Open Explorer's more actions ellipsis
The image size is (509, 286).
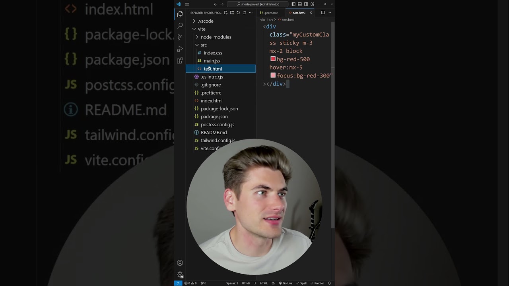(251, 13)
